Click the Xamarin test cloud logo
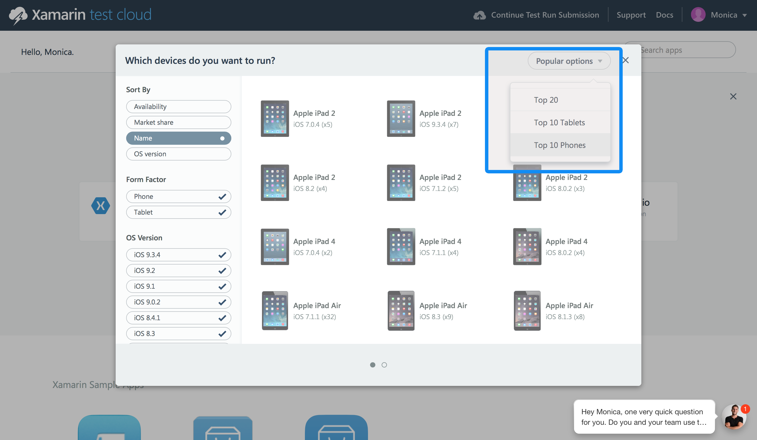The width and height of the screenshot is (757, 440). point(80,15)
